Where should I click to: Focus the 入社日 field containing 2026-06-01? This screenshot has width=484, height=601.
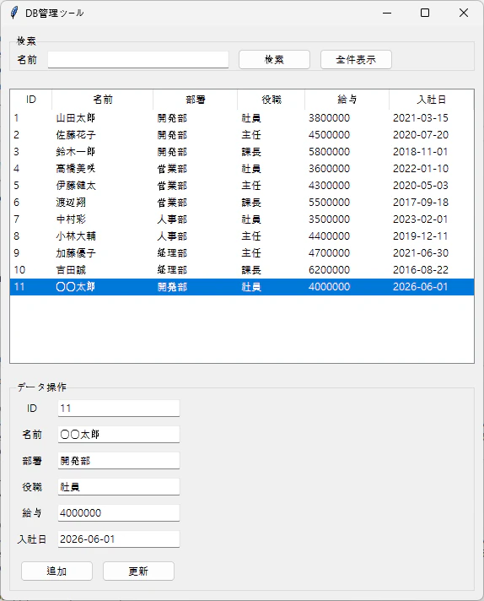tap(119, 539)
